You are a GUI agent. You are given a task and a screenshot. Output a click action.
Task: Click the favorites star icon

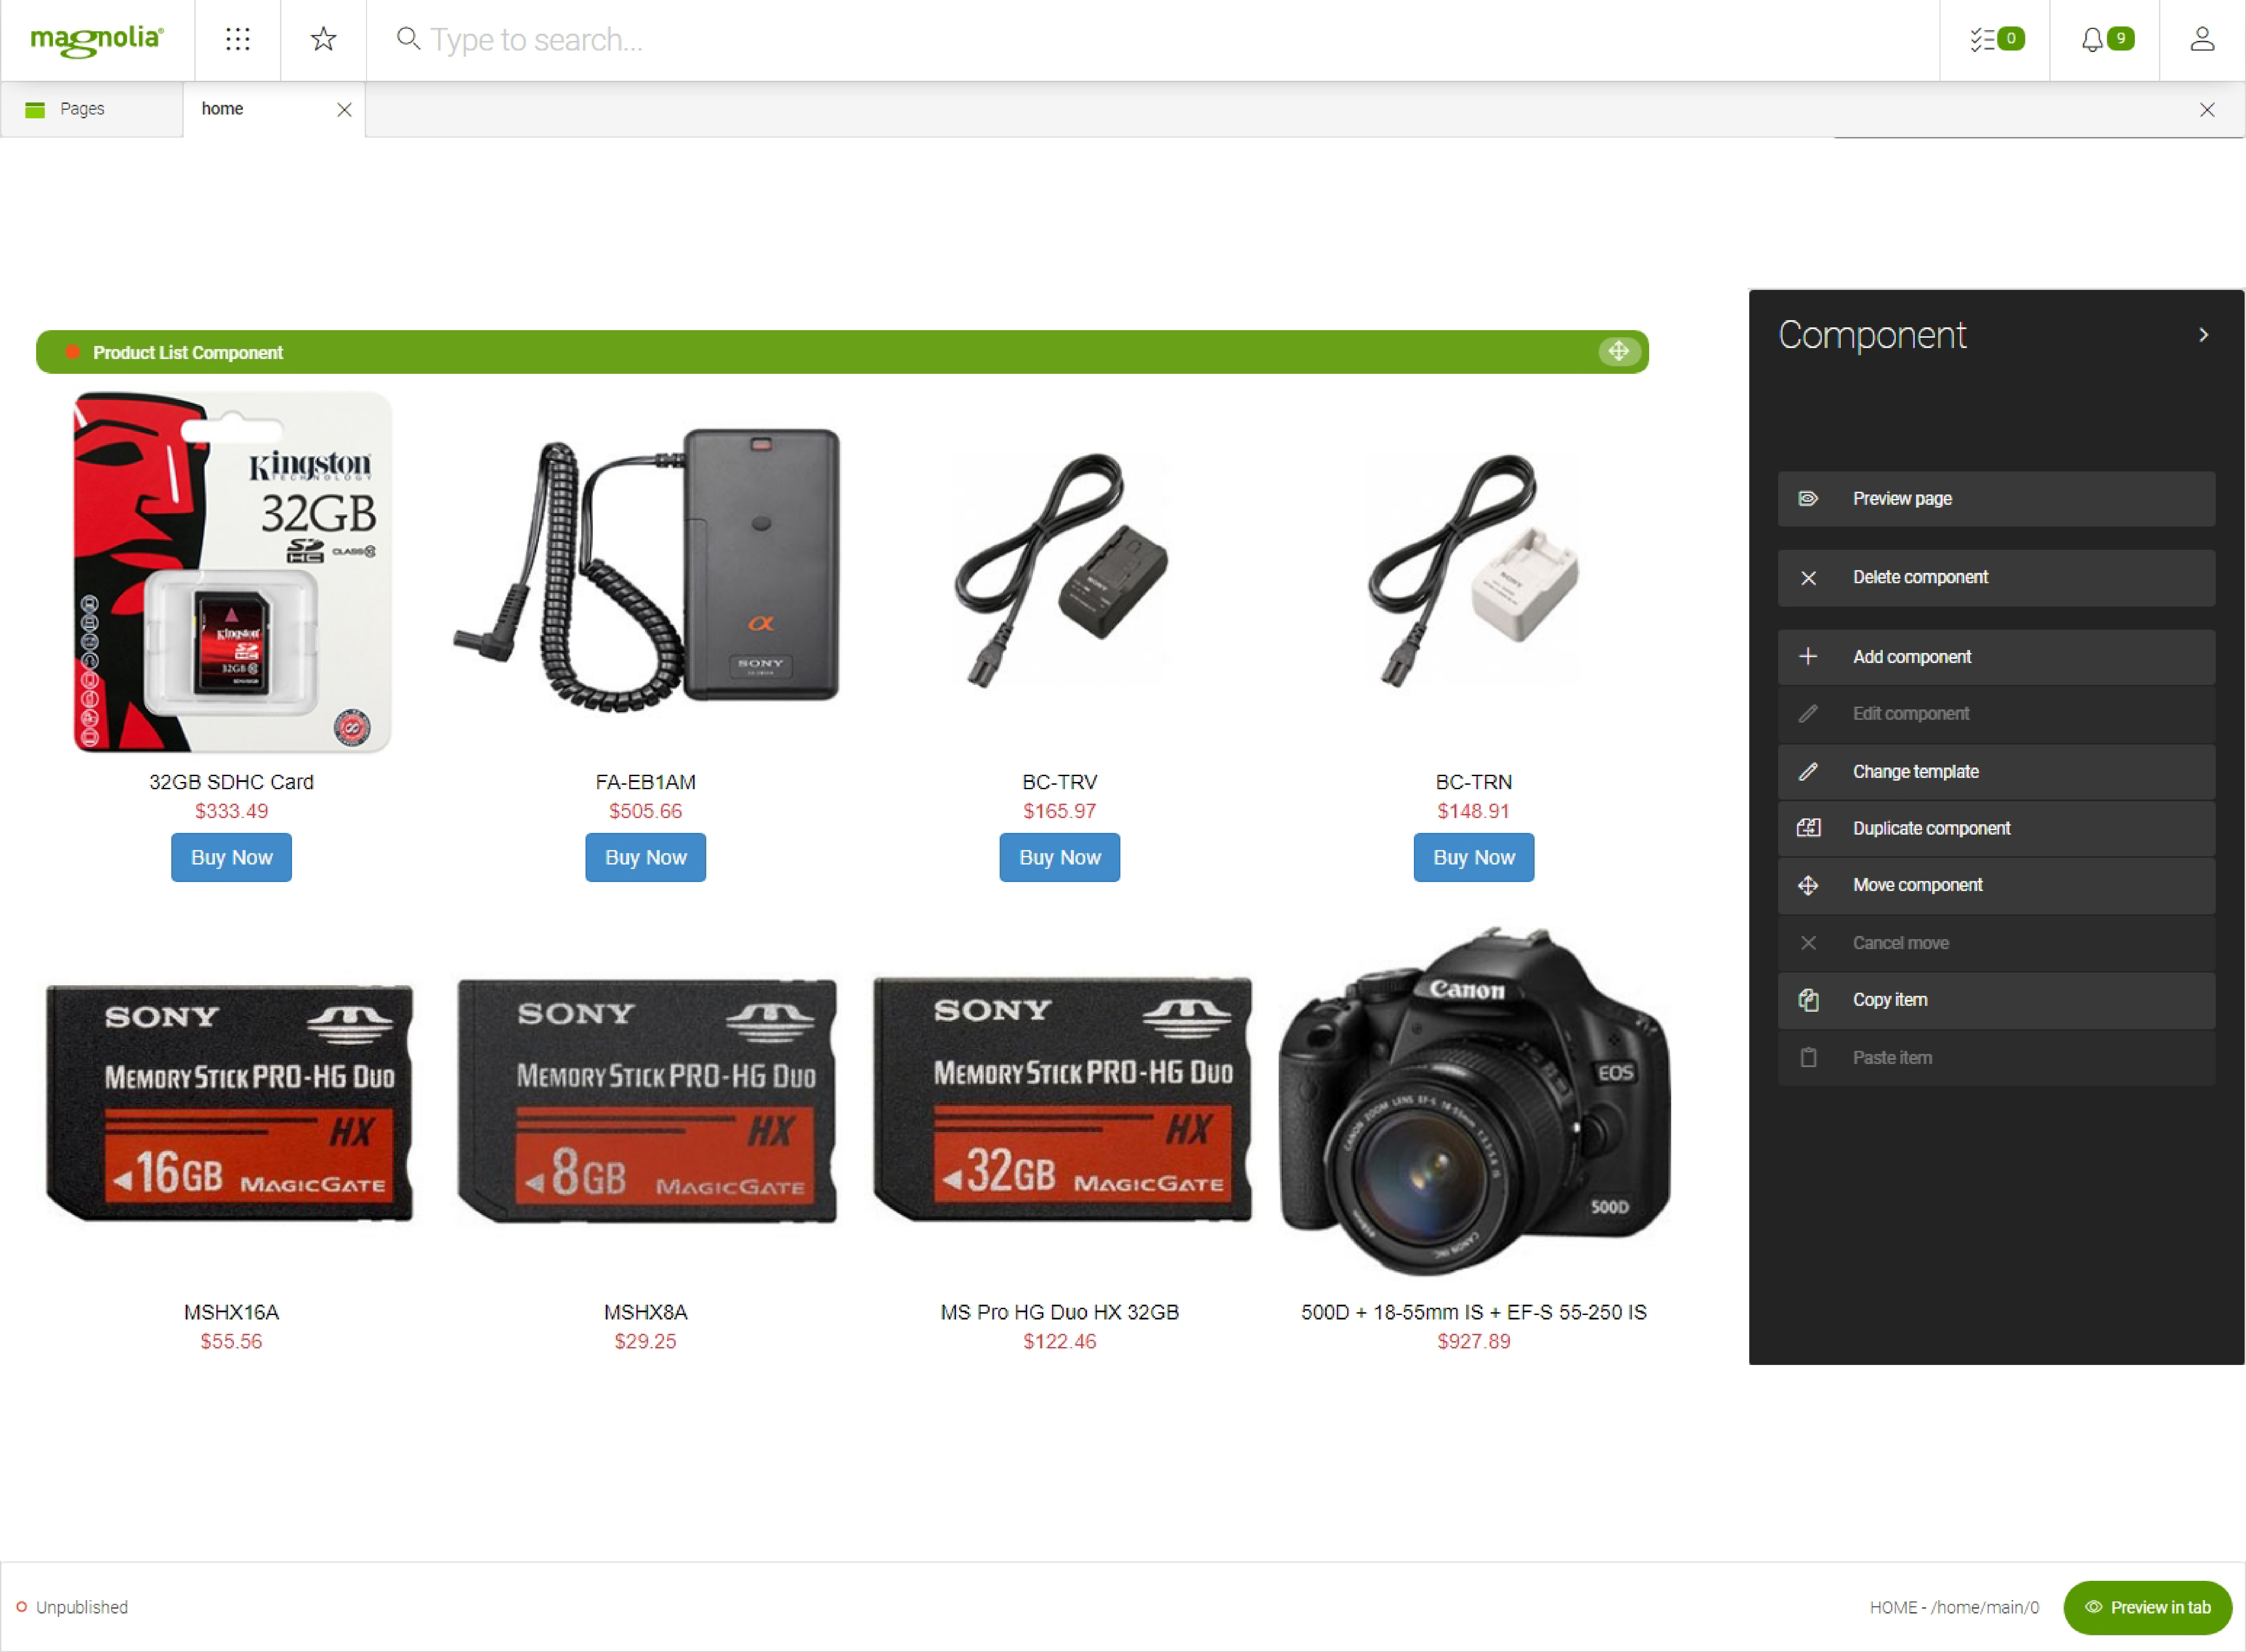[323, 39]
